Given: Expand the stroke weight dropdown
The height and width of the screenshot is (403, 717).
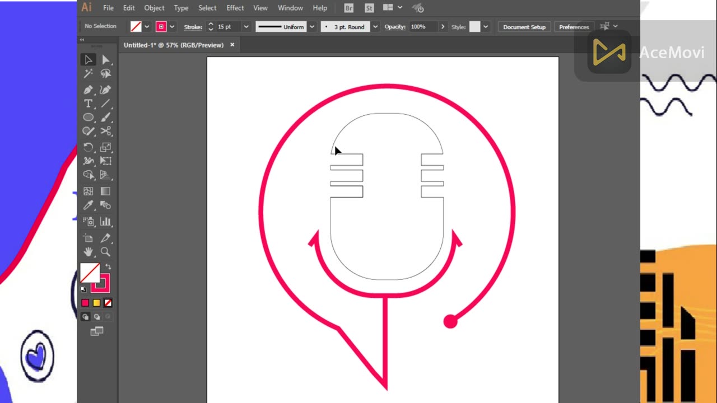Looking at the screenshot, I should point(246,26).
